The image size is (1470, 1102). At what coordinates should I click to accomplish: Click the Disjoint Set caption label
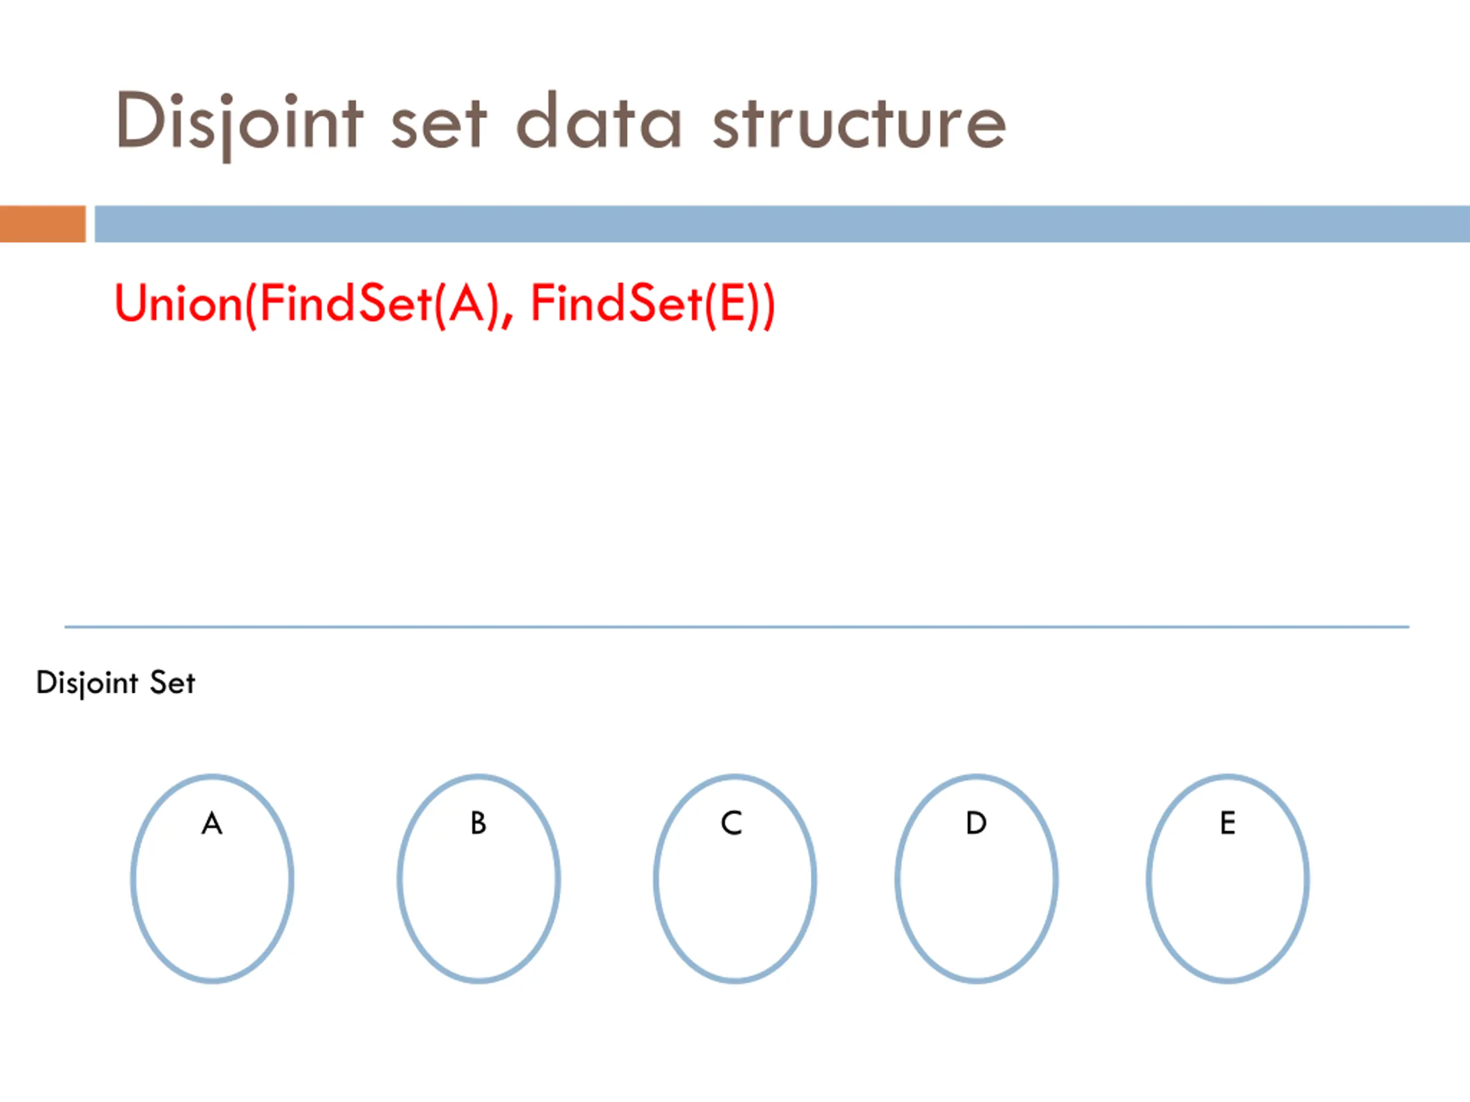[x=115, y=683]
